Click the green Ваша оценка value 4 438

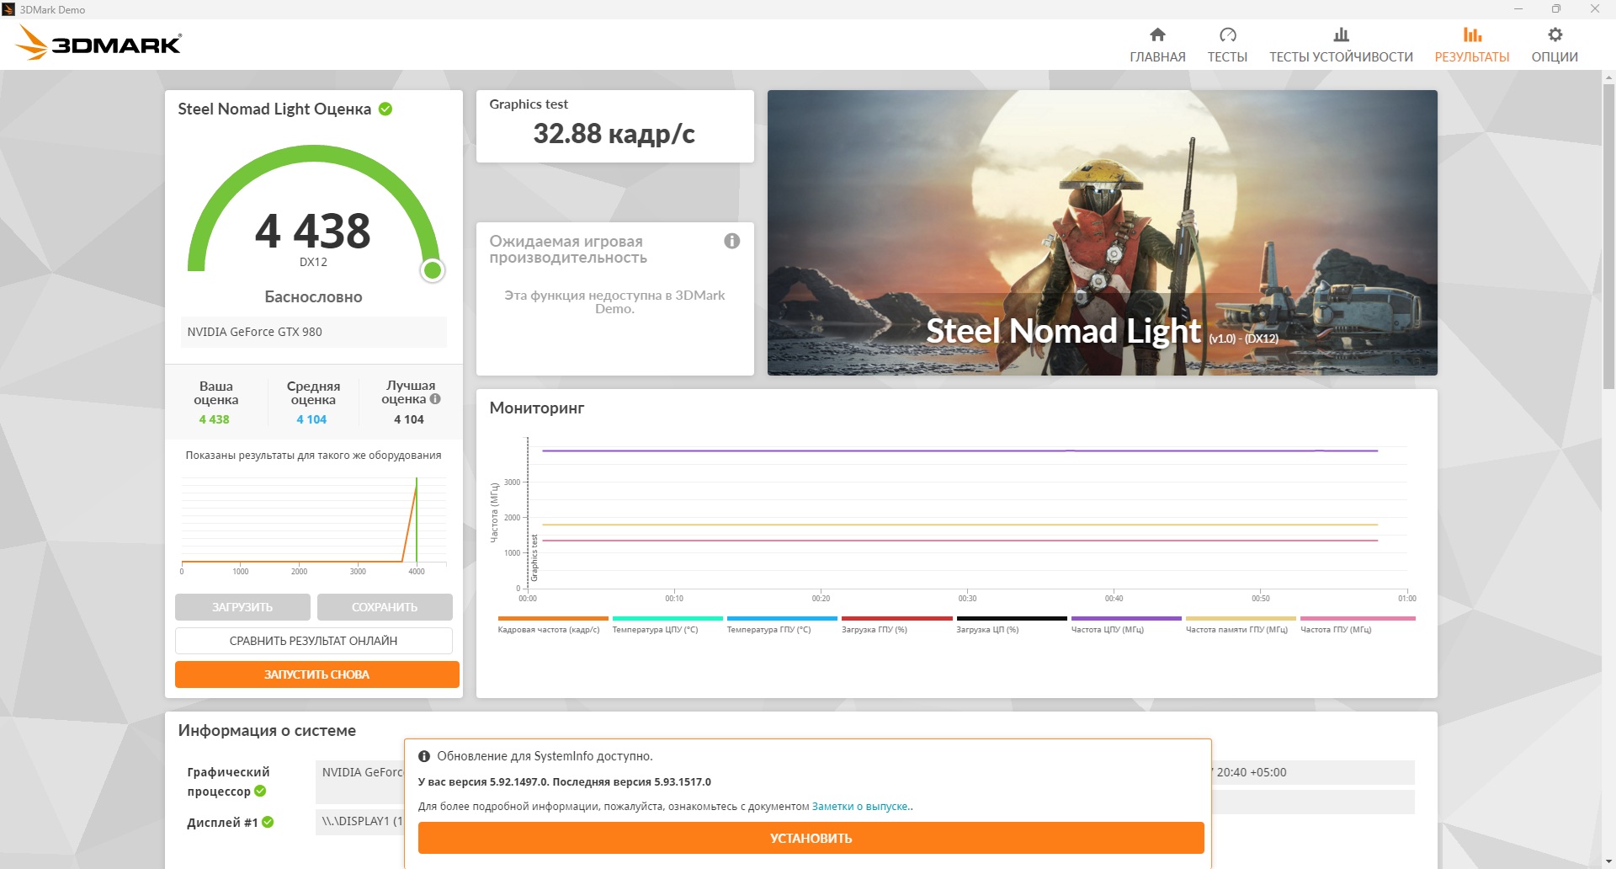tap(214, 419)
